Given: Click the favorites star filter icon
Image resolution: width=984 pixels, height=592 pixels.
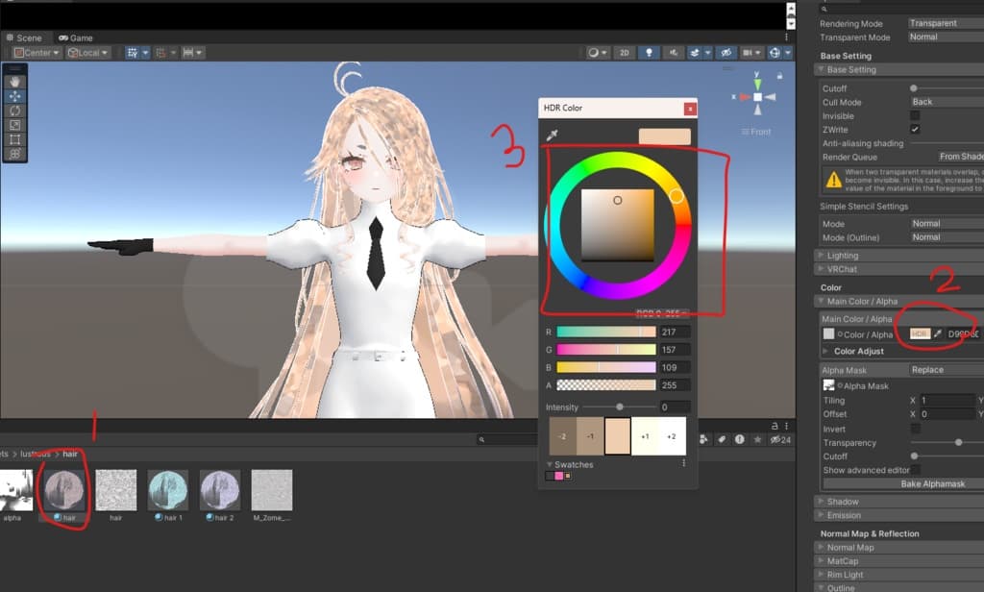Looking at the screenshot, I should [757, 439].
